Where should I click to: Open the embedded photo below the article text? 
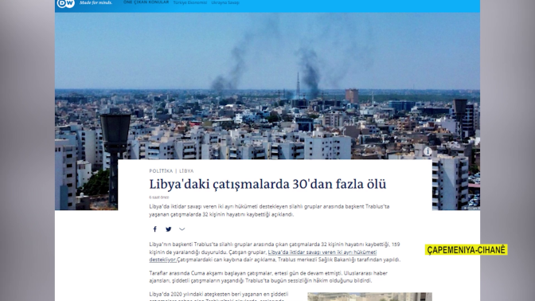click(x=369, y=296)
